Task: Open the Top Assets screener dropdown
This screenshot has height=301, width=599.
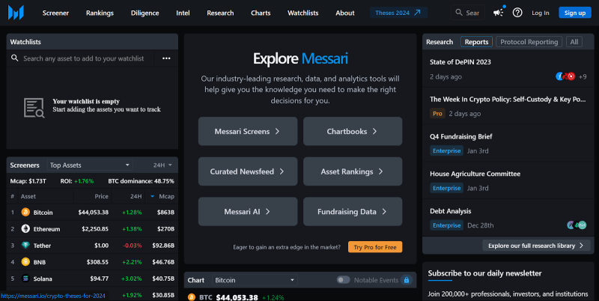Action: pos(90,165)
